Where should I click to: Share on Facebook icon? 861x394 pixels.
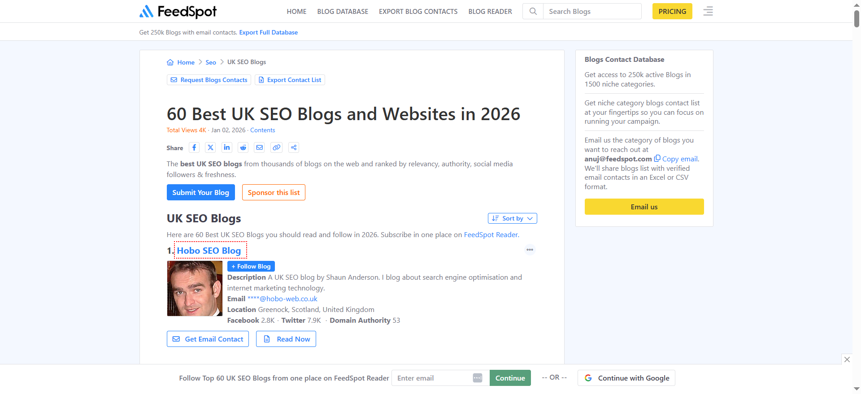pyautogui.click(x=194, y=147)
